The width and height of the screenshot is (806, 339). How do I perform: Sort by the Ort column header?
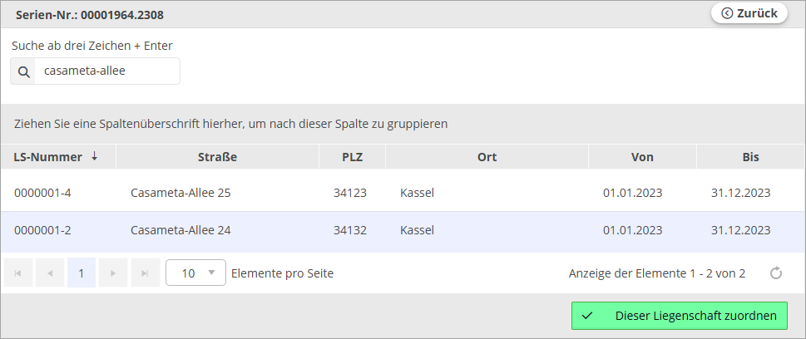click(x=487, y=156)
